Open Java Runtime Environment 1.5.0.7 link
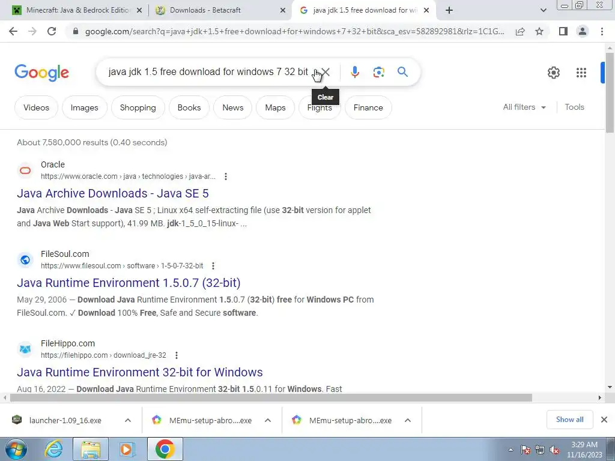Screen dimensions: 615x461 click(129, 283)
